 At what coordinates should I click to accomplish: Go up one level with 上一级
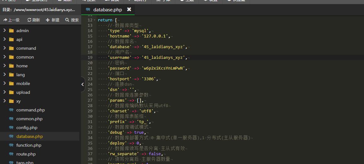11,20
